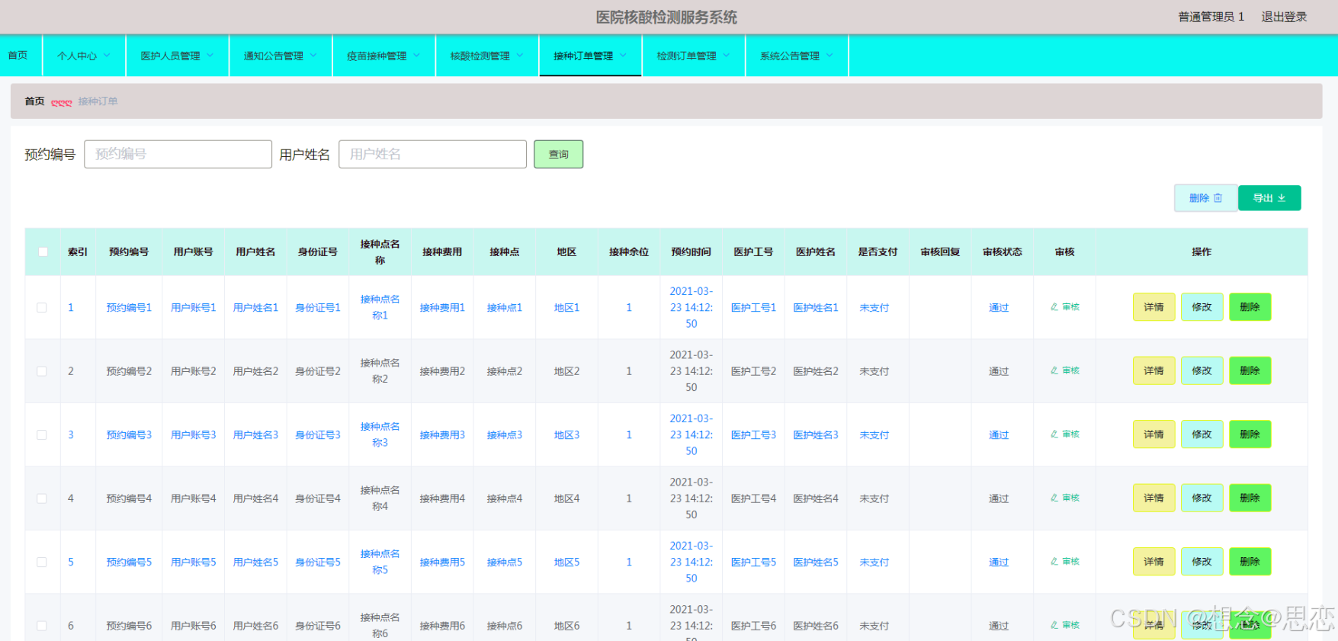1338x641 pixels.
Task: Click 普通管理员 1 user label
Action: tap(1211, 17)
